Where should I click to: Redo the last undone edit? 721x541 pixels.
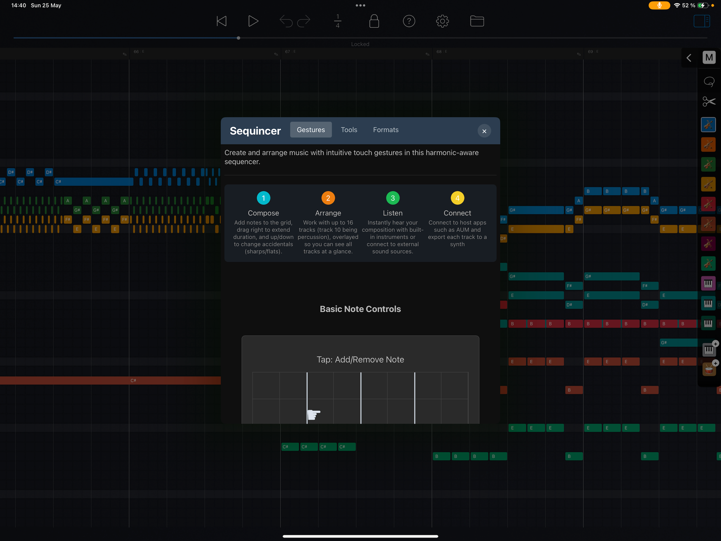[x=304, y=22]
